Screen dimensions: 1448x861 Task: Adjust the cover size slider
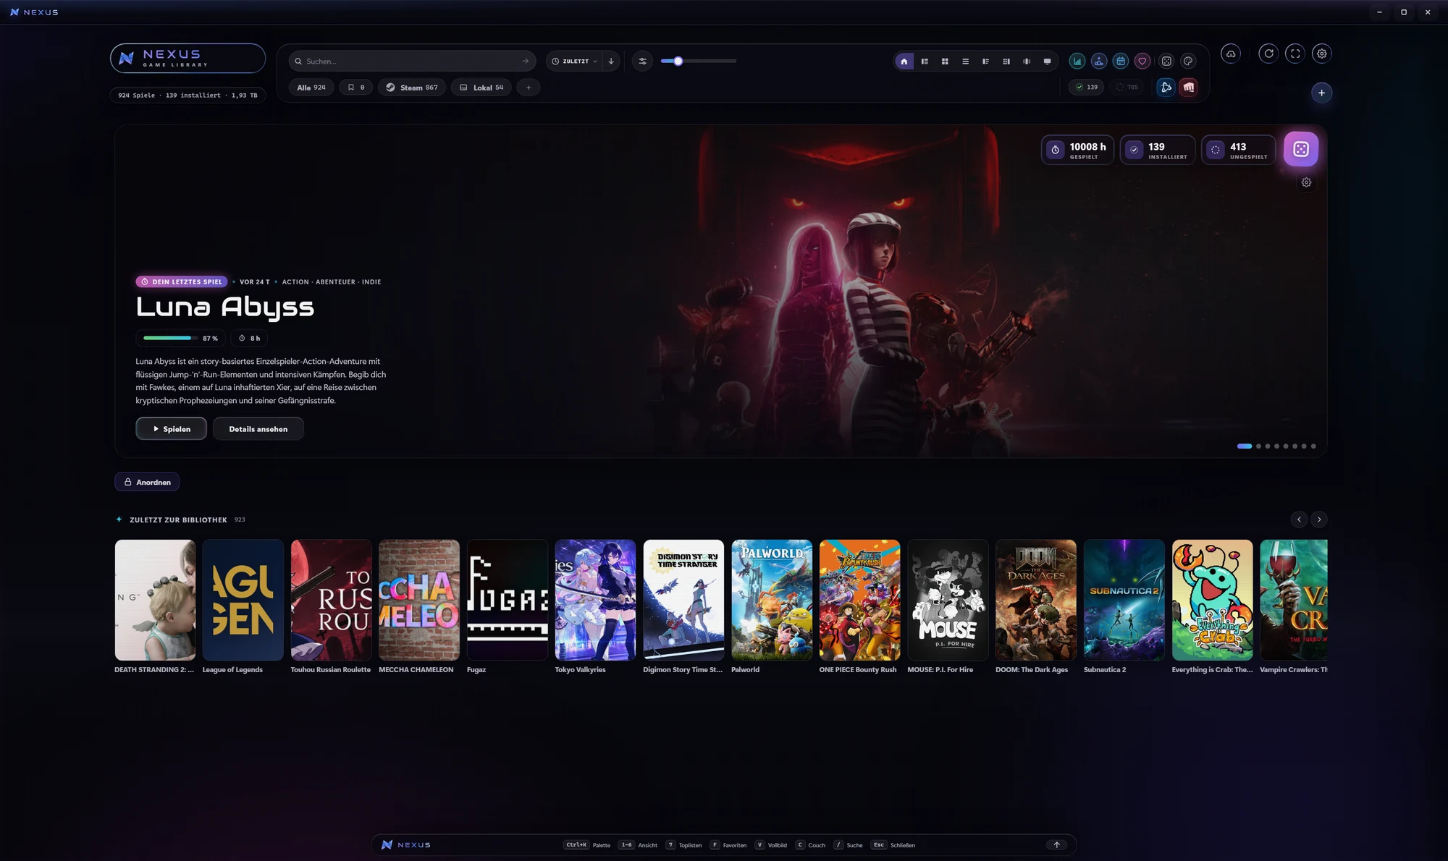tap(699, 61)
